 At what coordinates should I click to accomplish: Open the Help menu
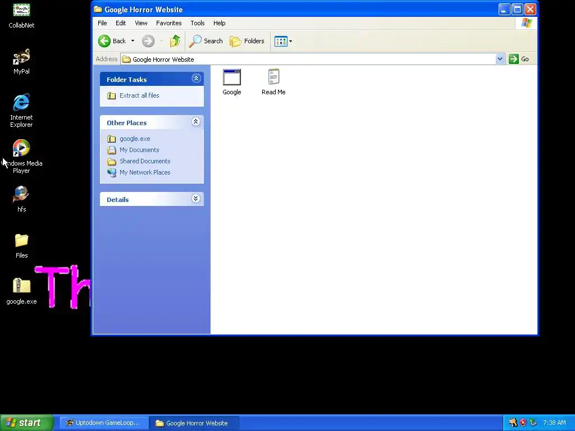[x=220, y=23]
